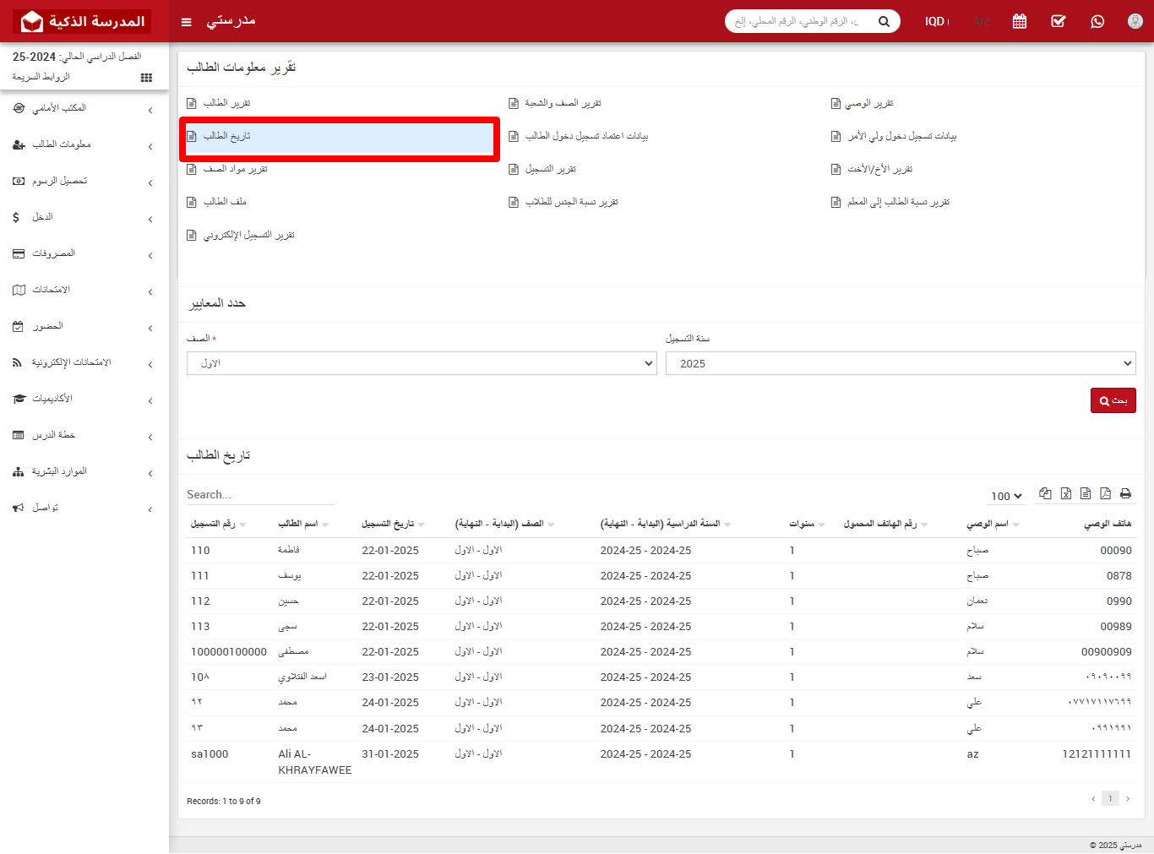Expand معلومات الطالب sidebar menu
The height and width of the screenshot is (854, 1154).
coord(83,144)
